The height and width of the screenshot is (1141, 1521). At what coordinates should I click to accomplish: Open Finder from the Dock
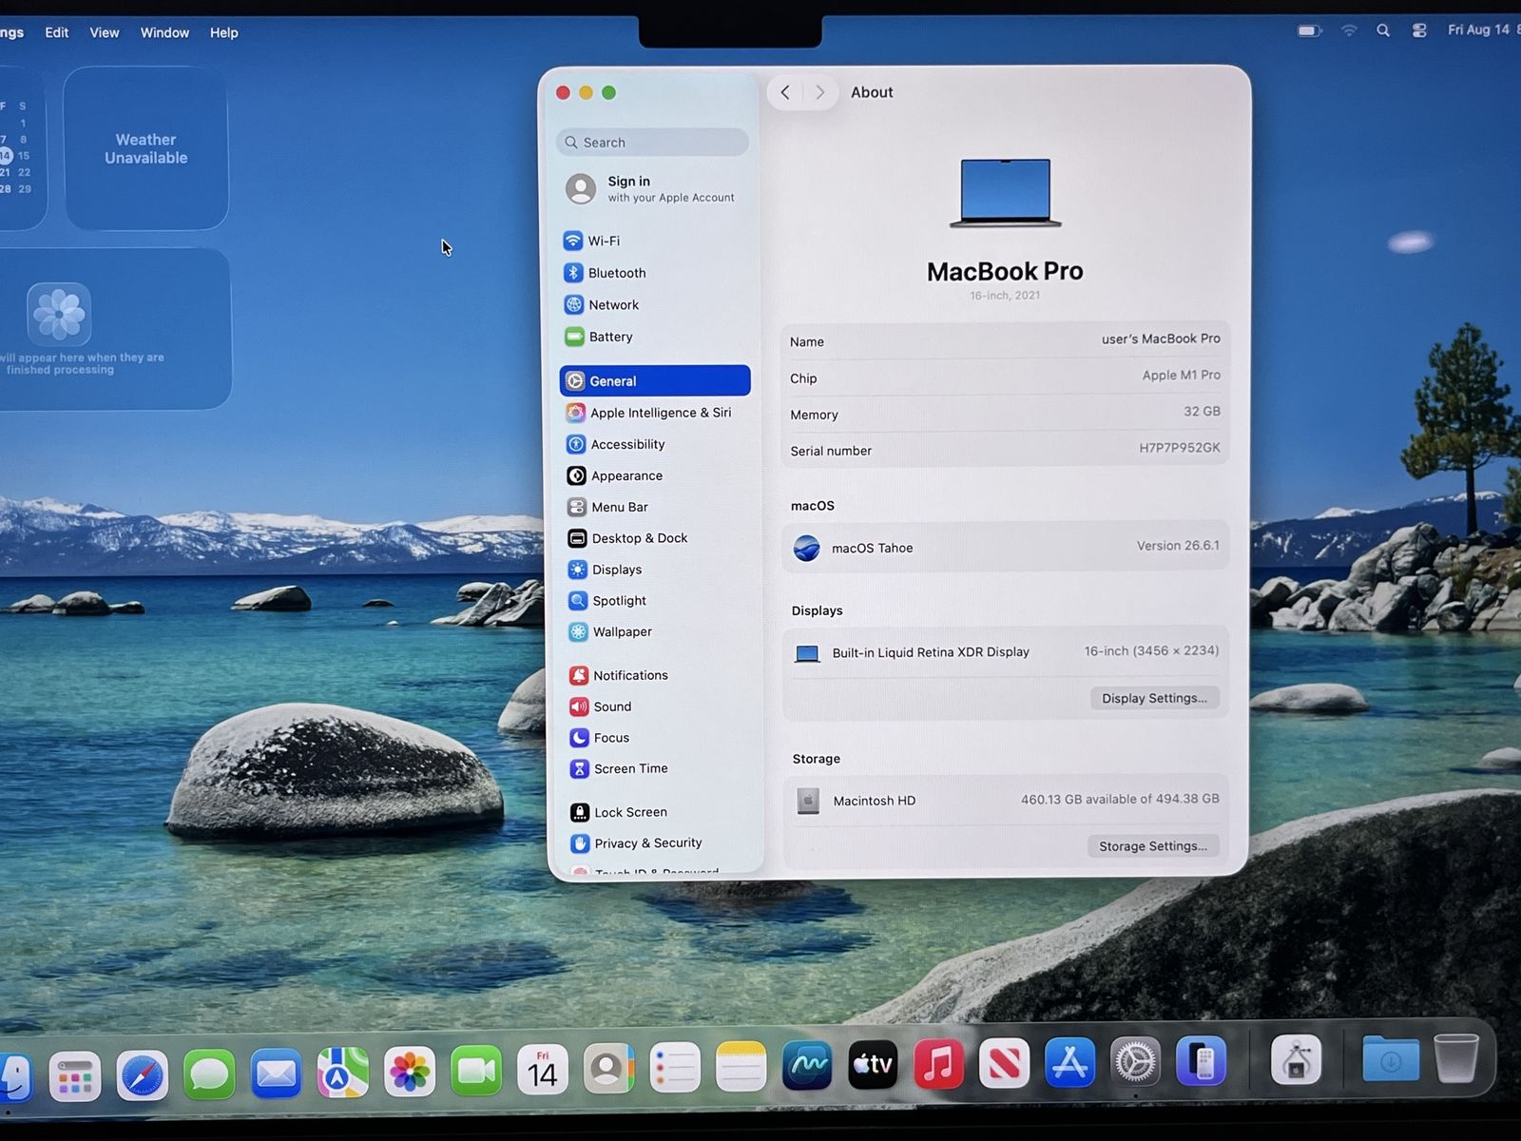click(x=13, y=1075)
